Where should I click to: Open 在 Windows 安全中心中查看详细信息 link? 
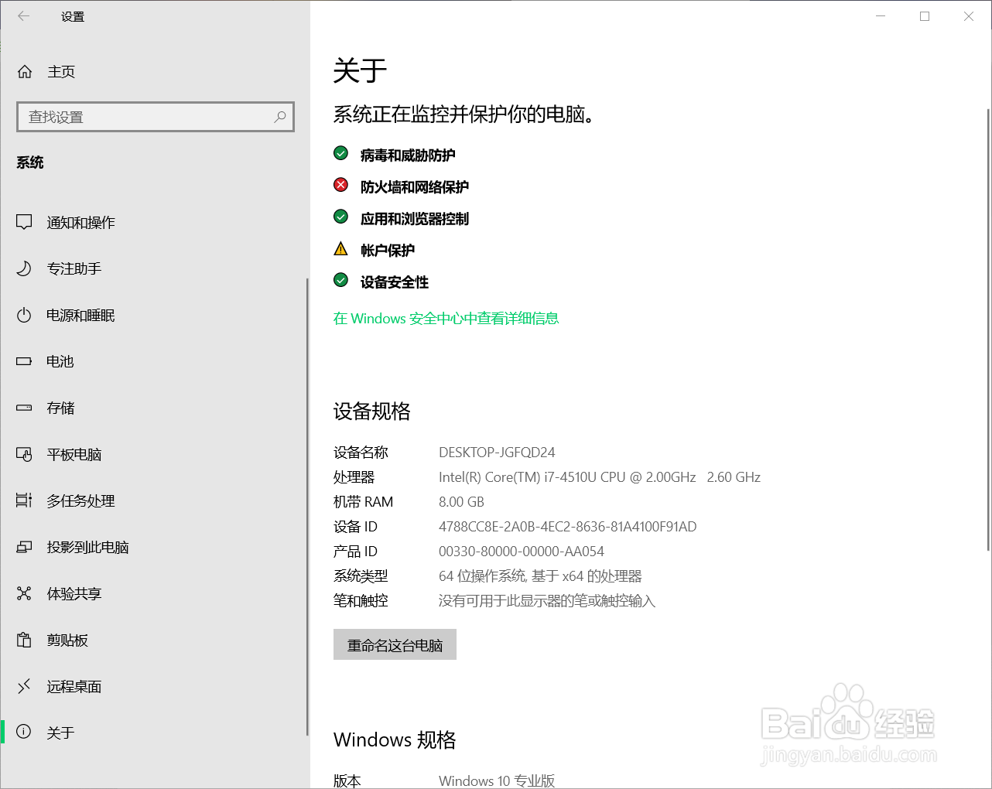pos(446,318)
